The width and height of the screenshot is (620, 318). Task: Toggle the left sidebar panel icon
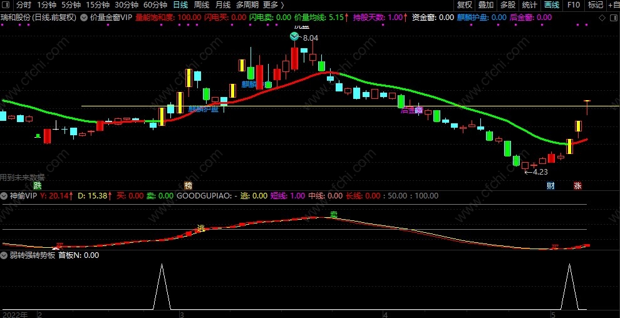click(6, 5)
